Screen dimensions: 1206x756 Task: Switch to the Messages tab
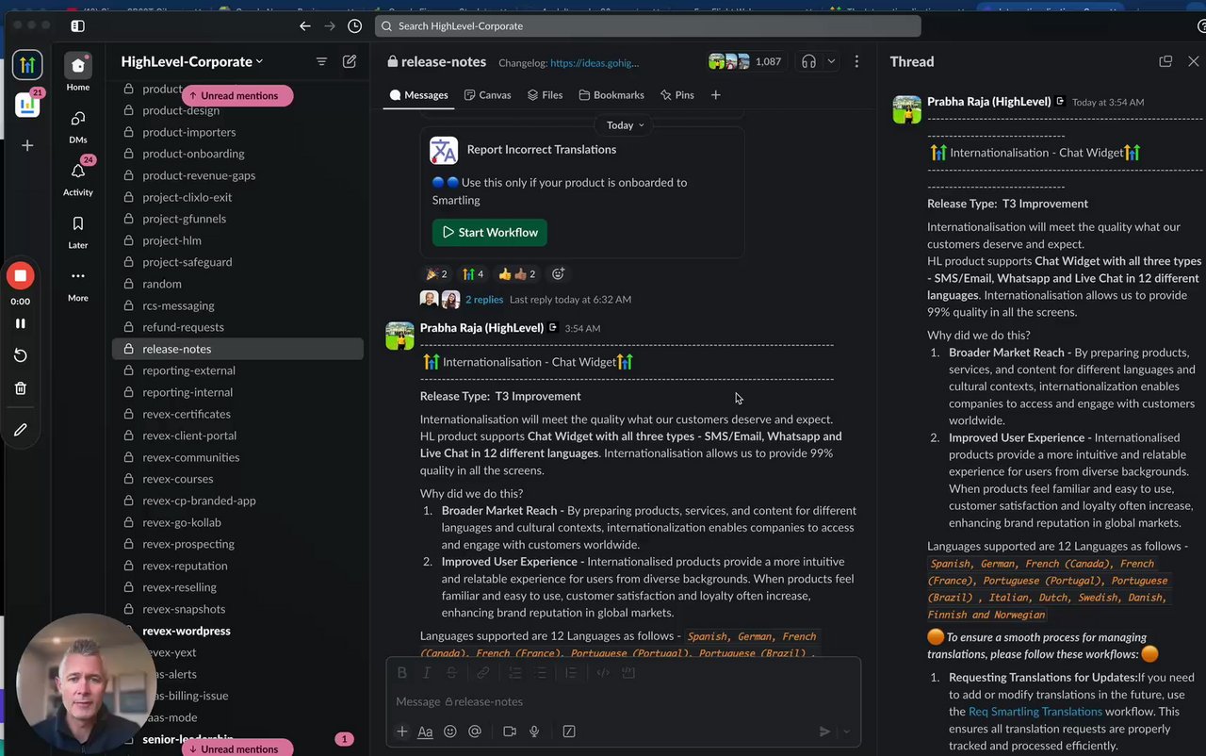tap(419, 95)
